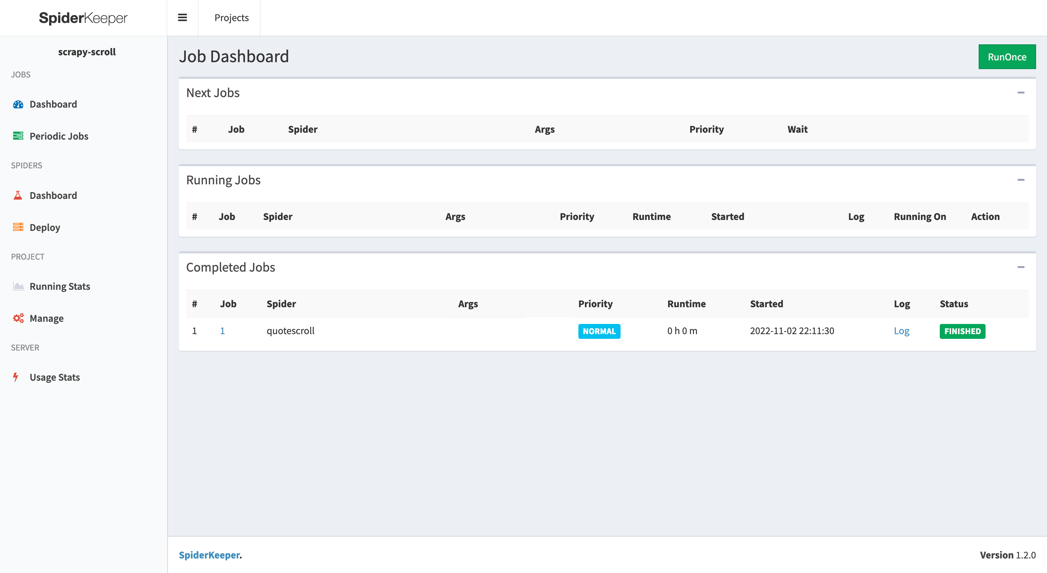This screenshot has width=1047, height=573.
Task: Click the RunOnce button
Action: [1007, 57]
